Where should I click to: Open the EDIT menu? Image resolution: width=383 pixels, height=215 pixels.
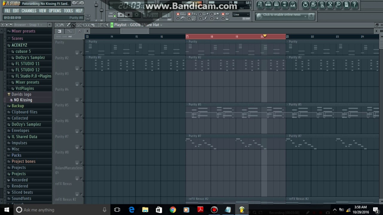coord(16,11)
